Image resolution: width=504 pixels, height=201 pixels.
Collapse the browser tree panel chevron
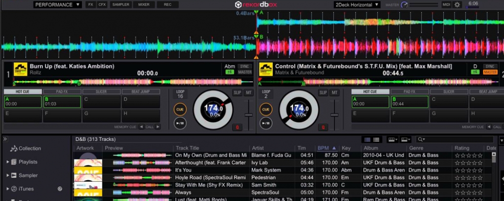5,139
